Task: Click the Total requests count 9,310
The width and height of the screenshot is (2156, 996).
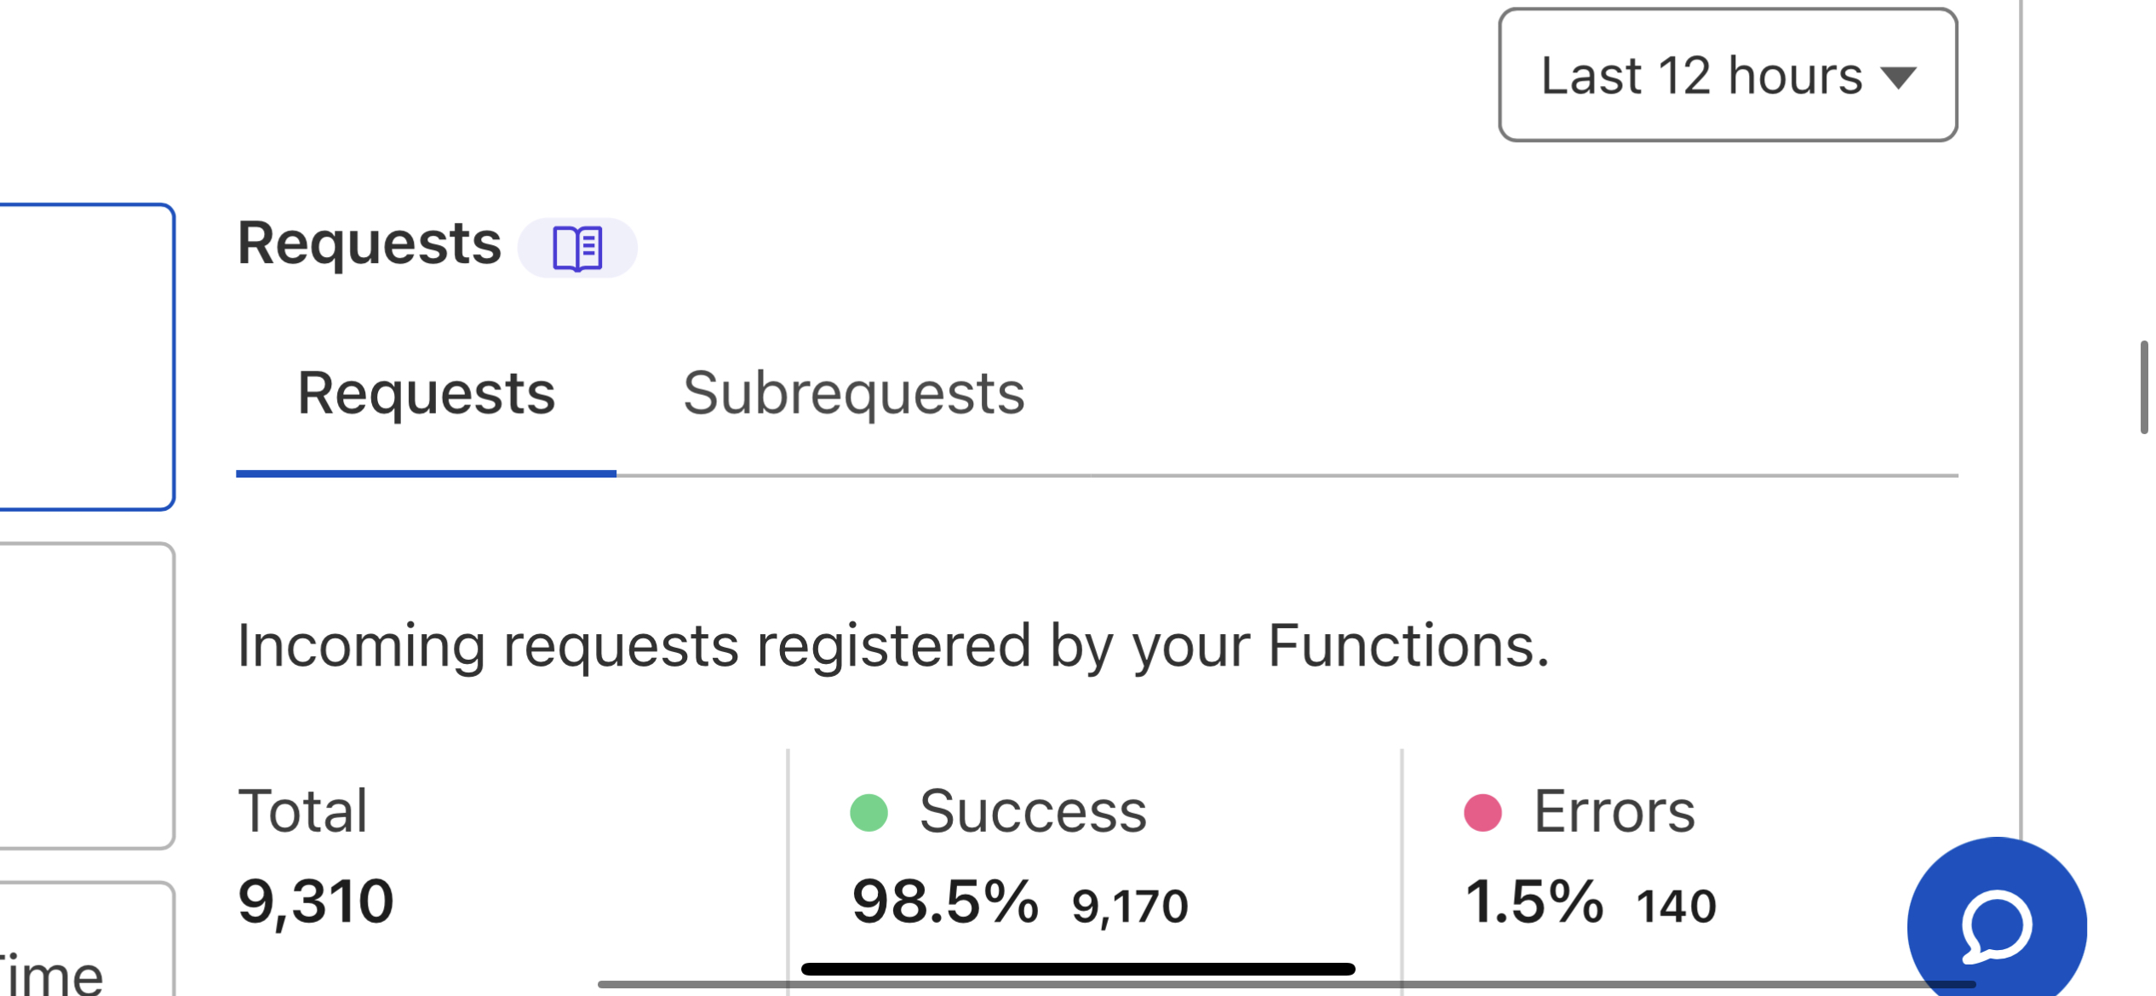Action: point(315,901)
